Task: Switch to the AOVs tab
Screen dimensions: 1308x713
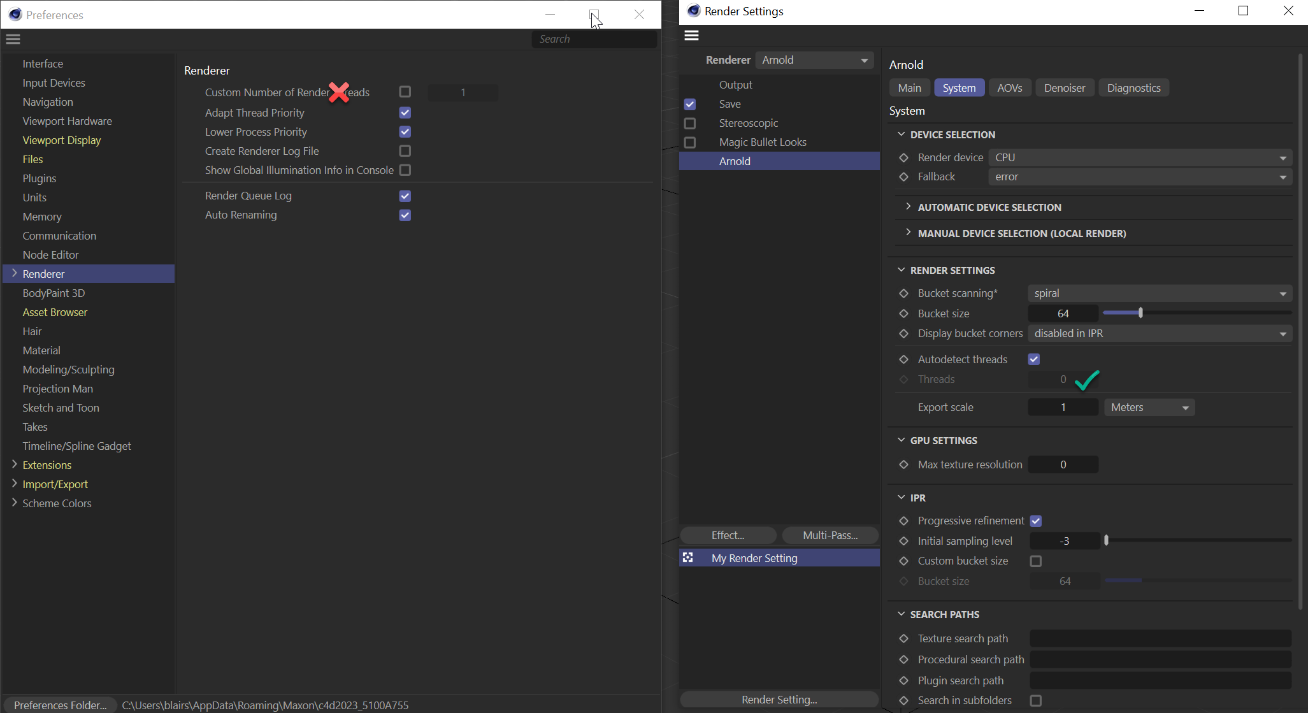Action: click(1009, 87)
